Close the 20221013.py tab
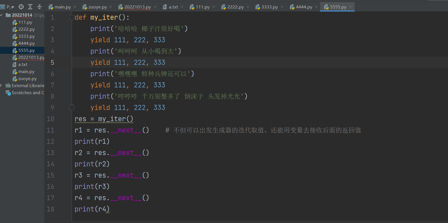This screenshot has width=448, height=223. [155, 7]
